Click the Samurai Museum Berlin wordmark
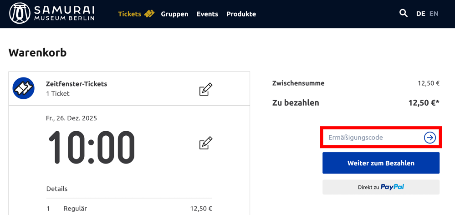Image resolution: width=455 pixels, height=215 pixels. (64, 13)
